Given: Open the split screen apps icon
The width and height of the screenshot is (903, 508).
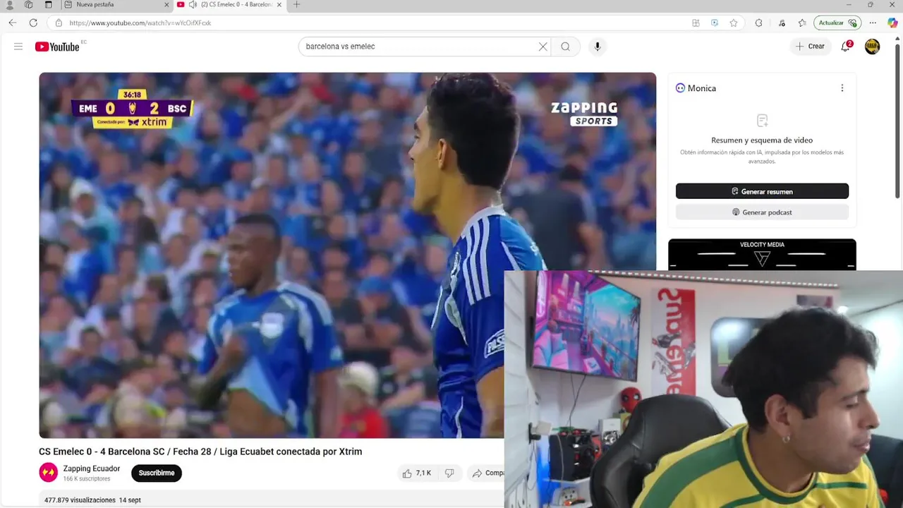Looking at the screenshot, I should pyautogui.click(x=696, y=23).
